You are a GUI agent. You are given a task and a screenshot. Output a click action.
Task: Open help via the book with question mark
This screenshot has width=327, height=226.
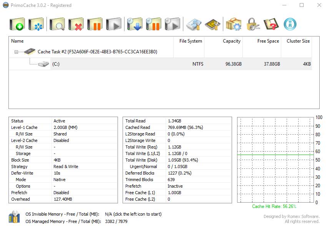tap(271, 24)
